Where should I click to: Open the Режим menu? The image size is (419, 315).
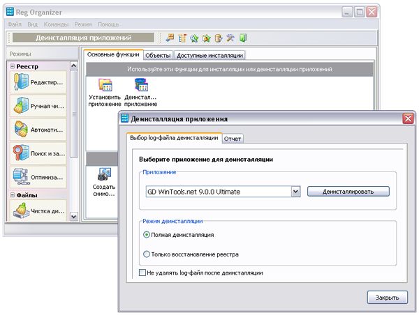(x=83, y=24)
